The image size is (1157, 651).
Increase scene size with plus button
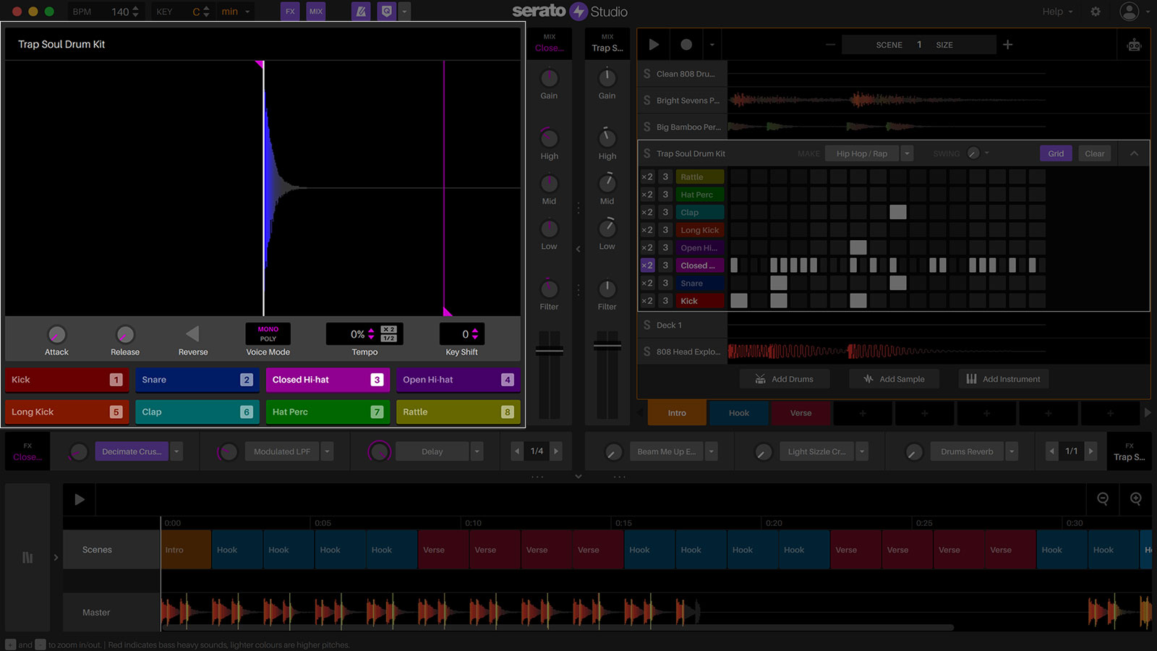1007,45
